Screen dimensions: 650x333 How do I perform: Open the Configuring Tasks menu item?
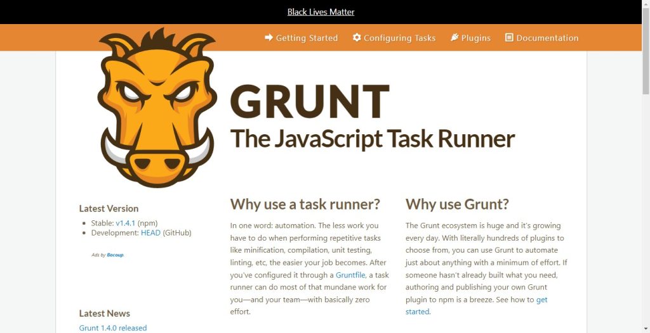(394, 38)
